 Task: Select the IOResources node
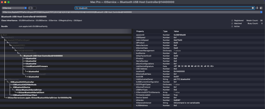(13, 79)
